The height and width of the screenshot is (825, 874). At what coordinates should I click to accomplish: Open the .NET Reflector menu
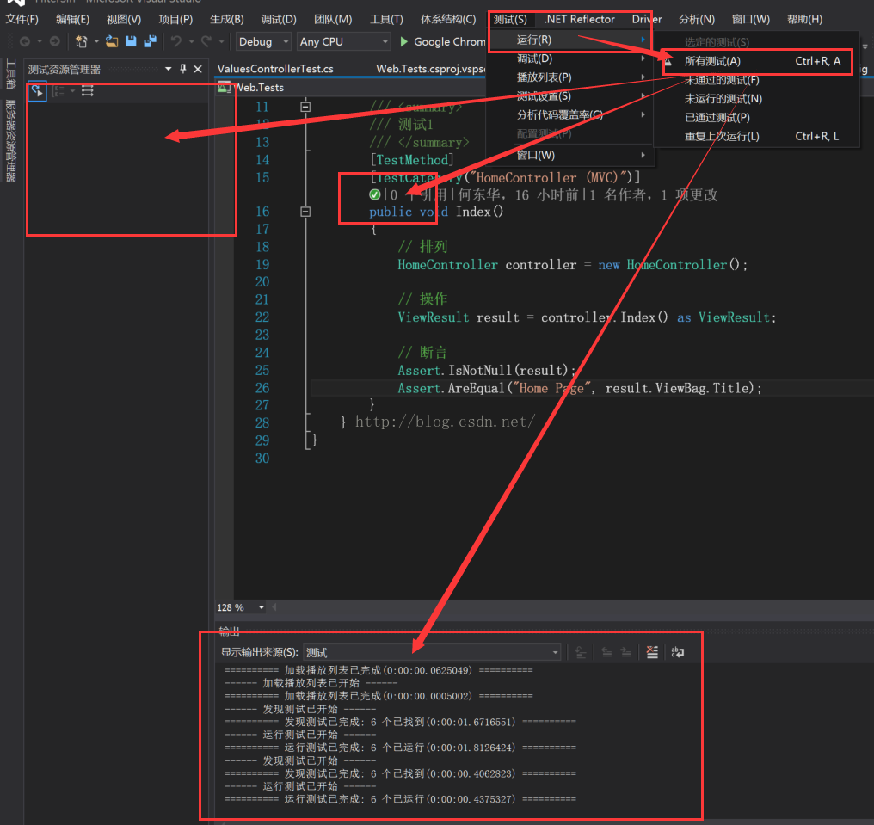pos(580,19)
